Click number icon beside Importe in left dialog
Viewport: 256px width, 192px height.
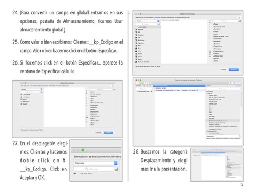point(21,104)
